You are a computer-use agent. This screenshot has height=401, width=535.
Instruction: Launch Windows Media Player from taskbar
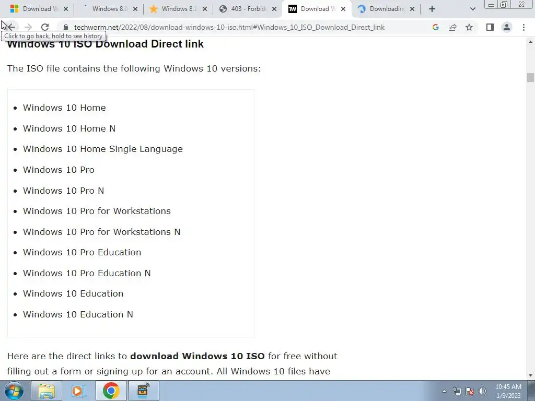click(78, 391)
